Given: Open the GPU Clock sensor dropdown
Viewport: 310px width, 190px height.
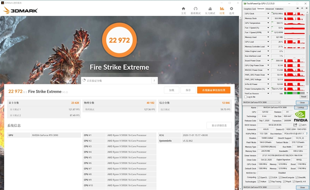Looking at the screenshot, I should [268, 14].
